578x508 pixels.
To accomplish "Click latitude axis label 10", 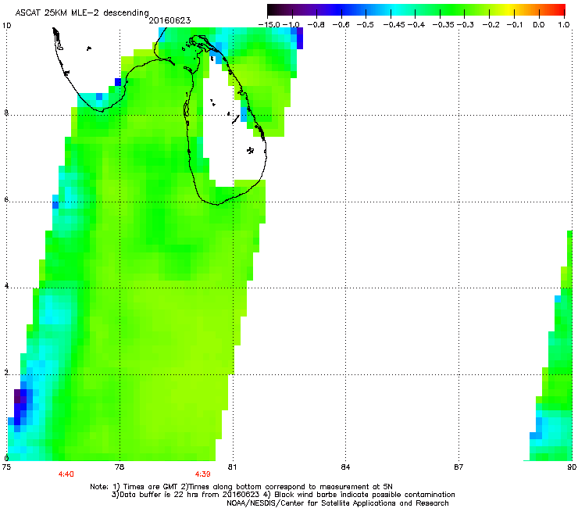I will [x=6, y=26].
